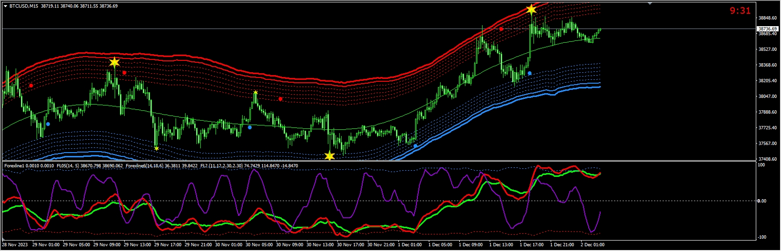
Task: Click the 37567.00 price scale label
Action: click(768, 144)
